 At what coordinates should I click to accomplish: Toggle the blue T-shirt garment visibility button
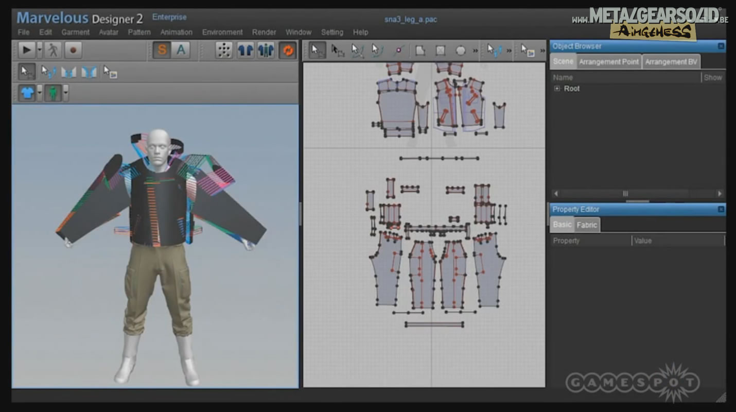click(27, 93)
